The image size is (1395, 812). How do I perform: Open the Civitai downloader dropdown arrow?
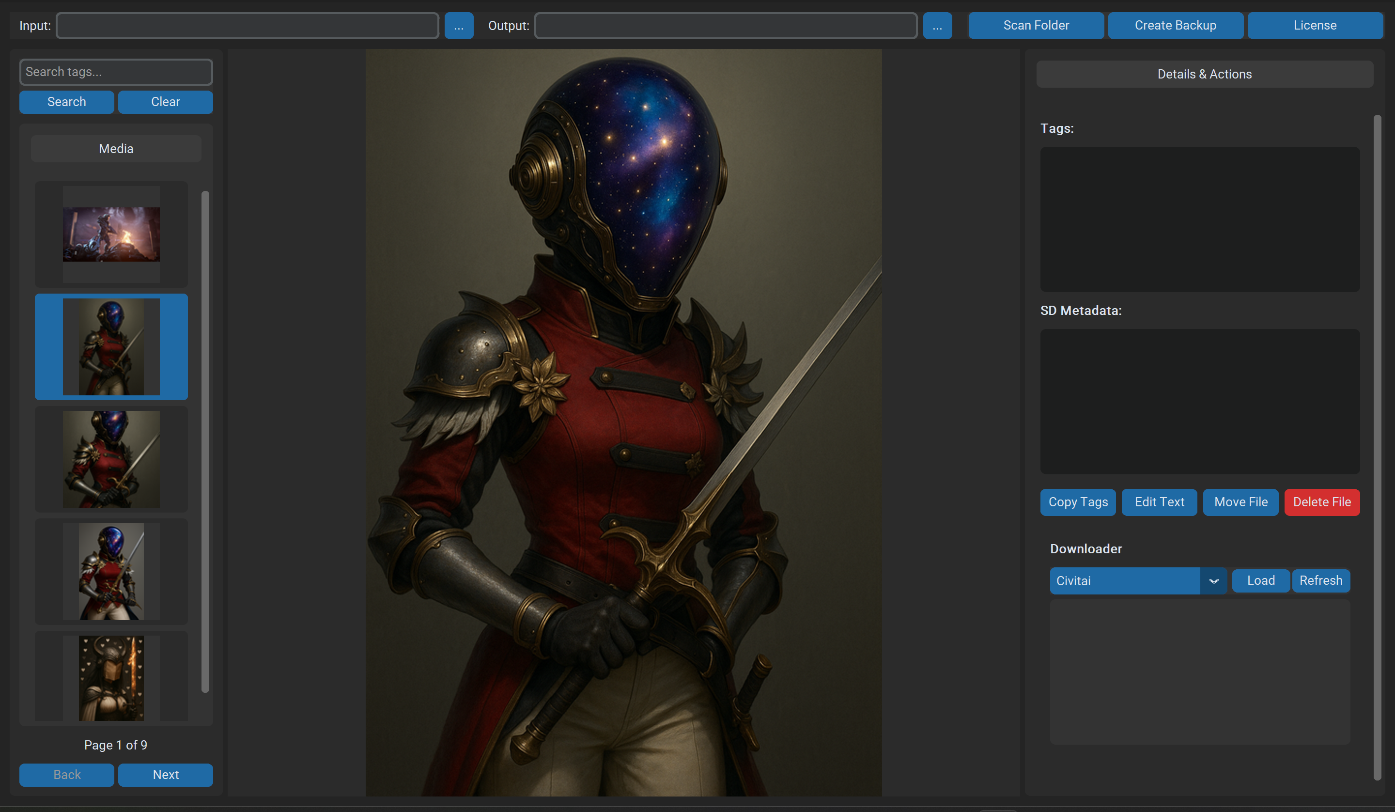1213,580
